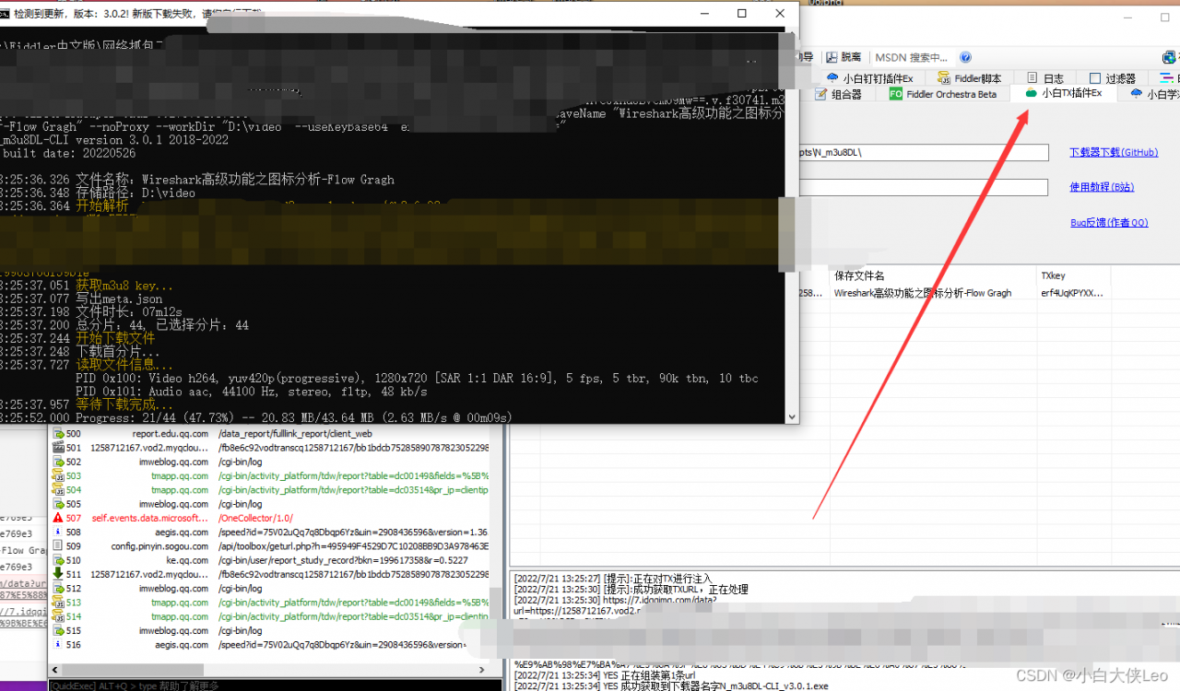1180x691 pixels.
Task: Click the 下载器下载(GitHub) link
Action: click(x=1114, y=152)
